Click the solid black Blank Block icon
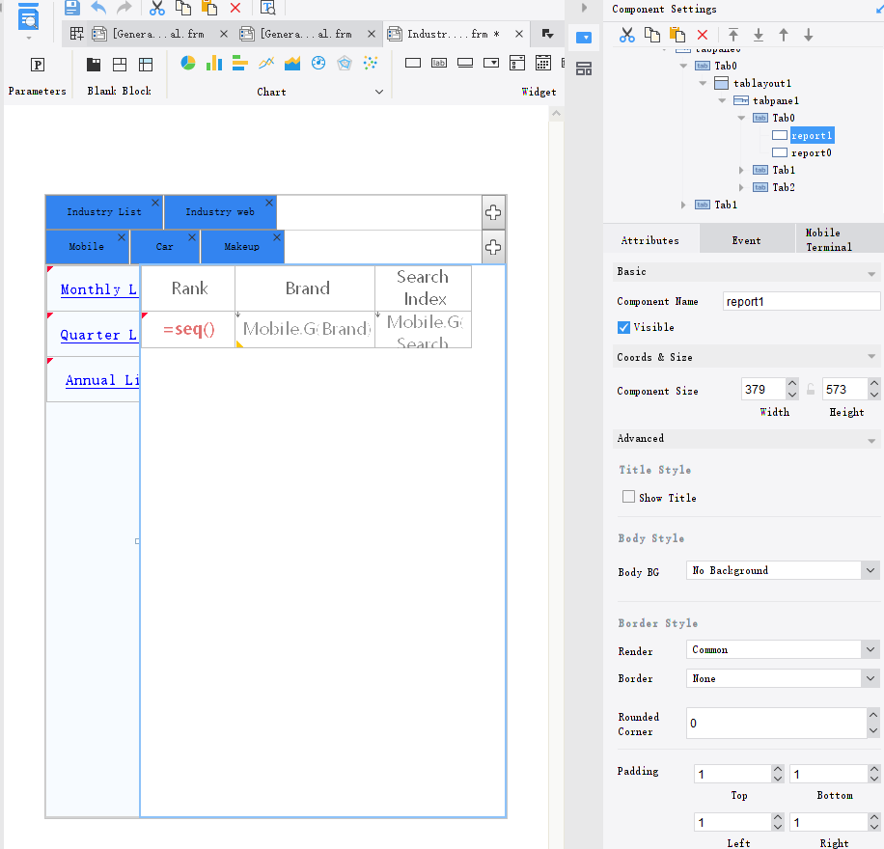 94,65
